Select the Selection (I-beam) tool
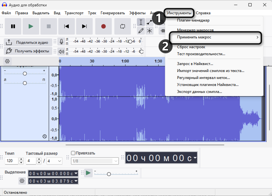Image resolution: width=272 pixels, height=196 pixels. pyautogui.click(x=141, y=22)
